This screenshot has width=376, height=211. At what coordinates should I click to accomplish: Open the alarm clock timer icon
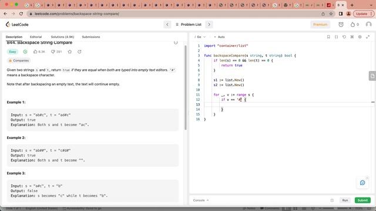(341, 25)
